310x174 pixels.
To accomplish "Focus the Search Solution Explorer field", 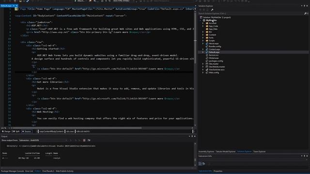I will click(x=251, y=14).
